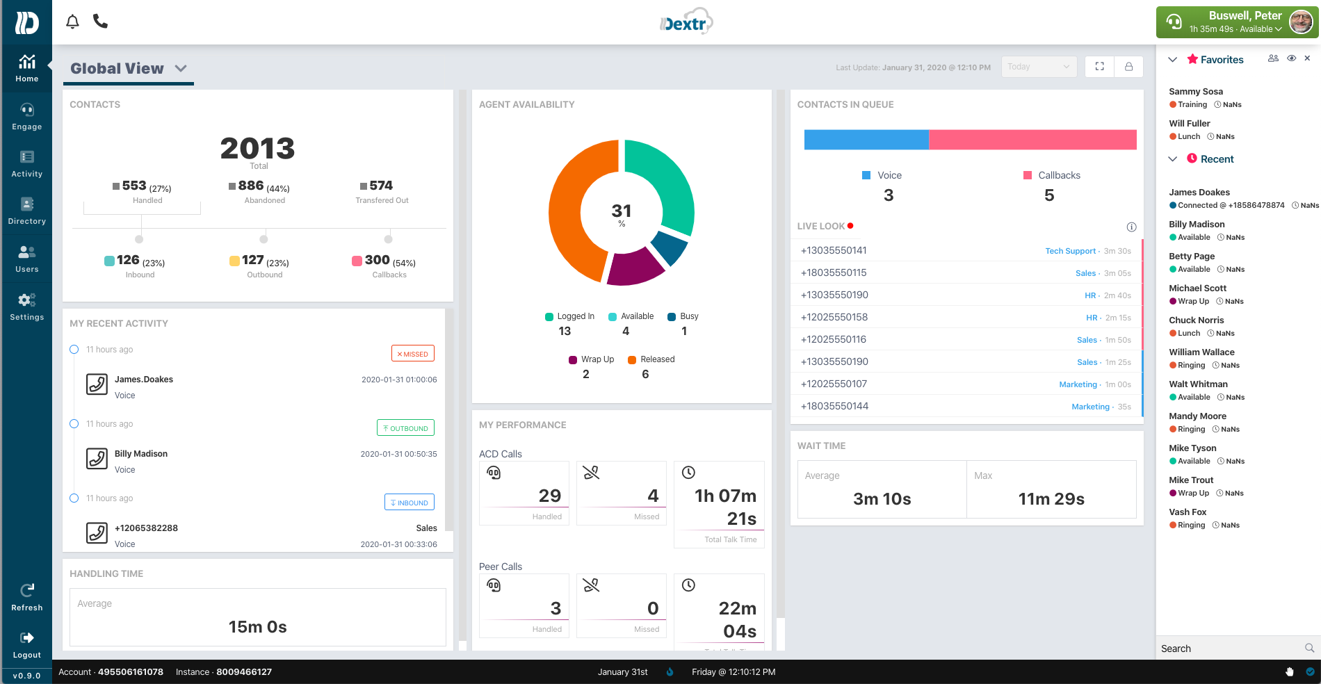
Task: Select the Activity icon in the sidebar
Action: coord(26,163)
